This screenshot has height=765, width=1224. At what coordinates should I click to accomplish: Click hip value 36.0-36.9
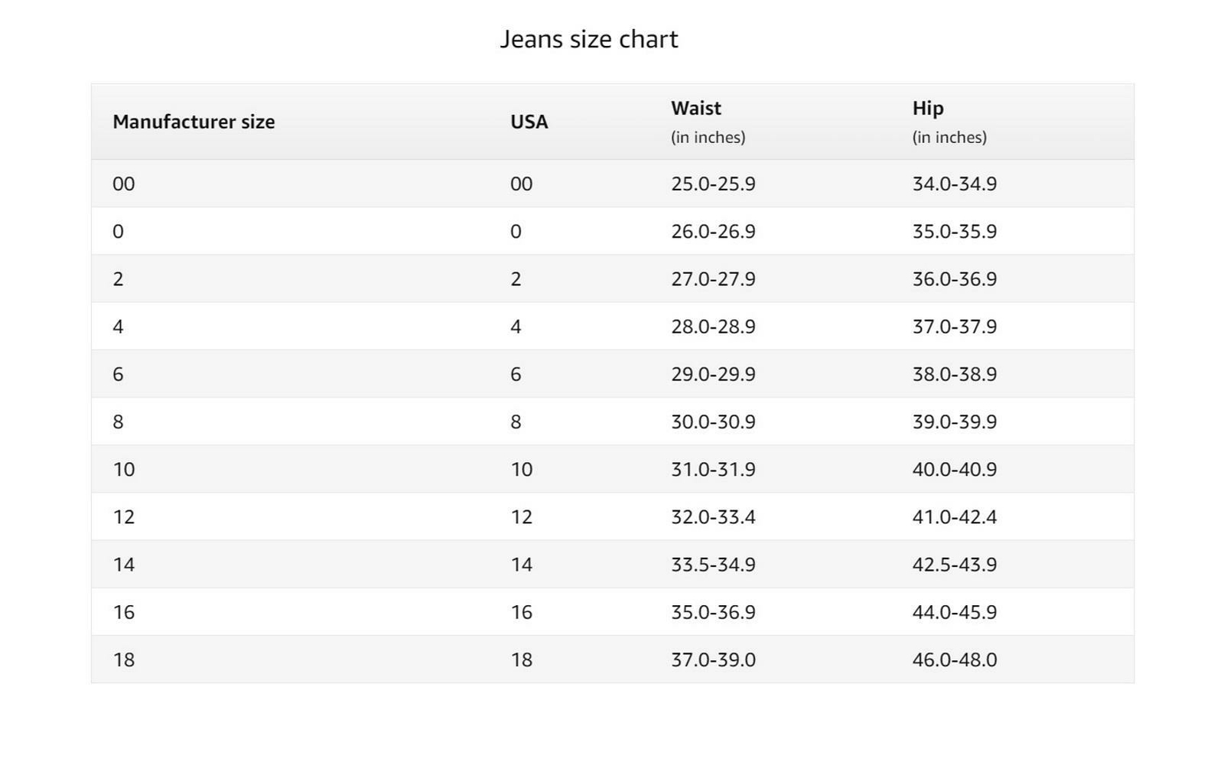click(x=955, y=278)
